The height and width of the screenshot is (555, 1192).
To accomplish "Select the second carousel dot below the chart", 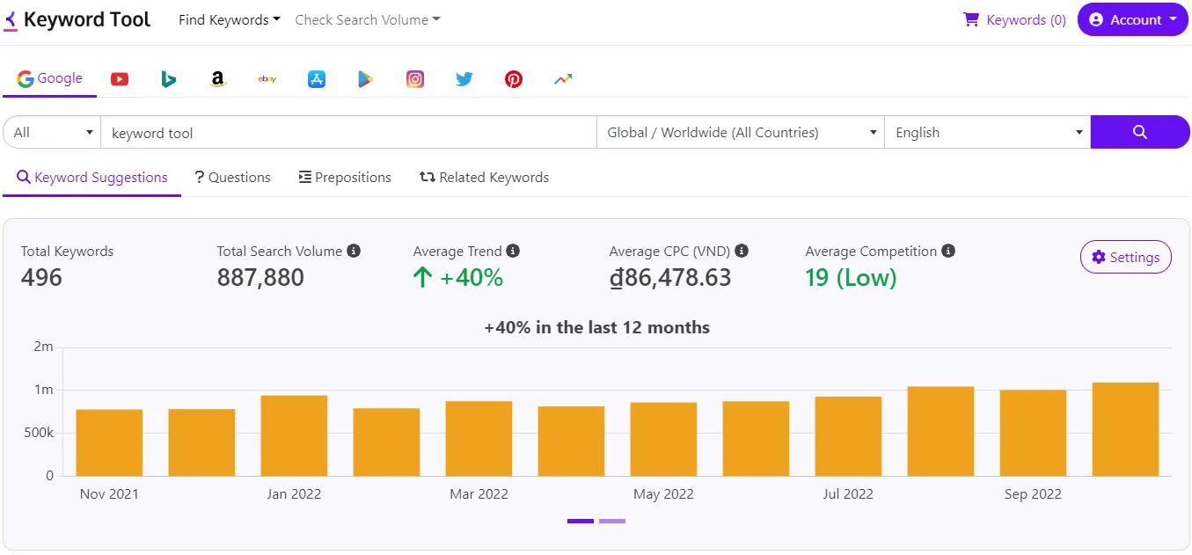I will click(611, 521).
